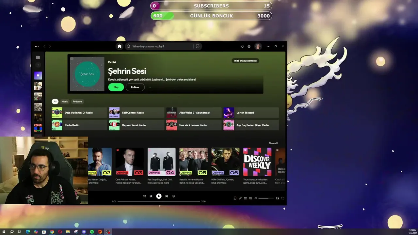
Task: Open Aşk Kaç Beden Giyer Radio
Action: (x=251, y=125)
